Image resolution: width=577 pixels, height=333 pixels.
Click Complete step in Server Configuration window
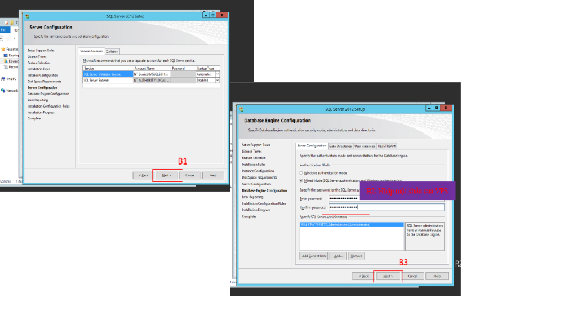[x=34, y=118]
